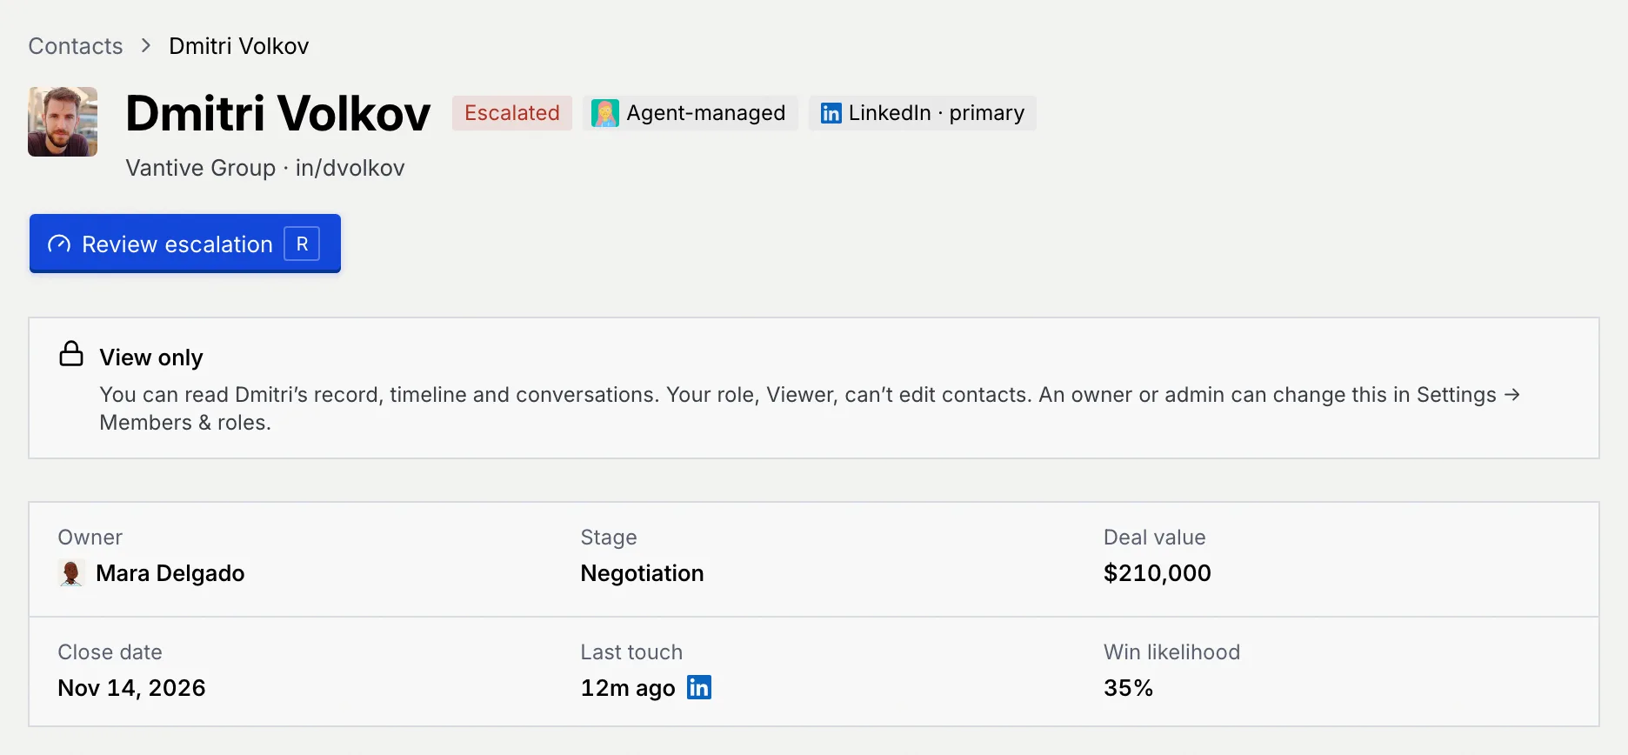Click the Dmitri Volkov name heading
This screenshot has height=755, width=1628.
pos(278,113)
